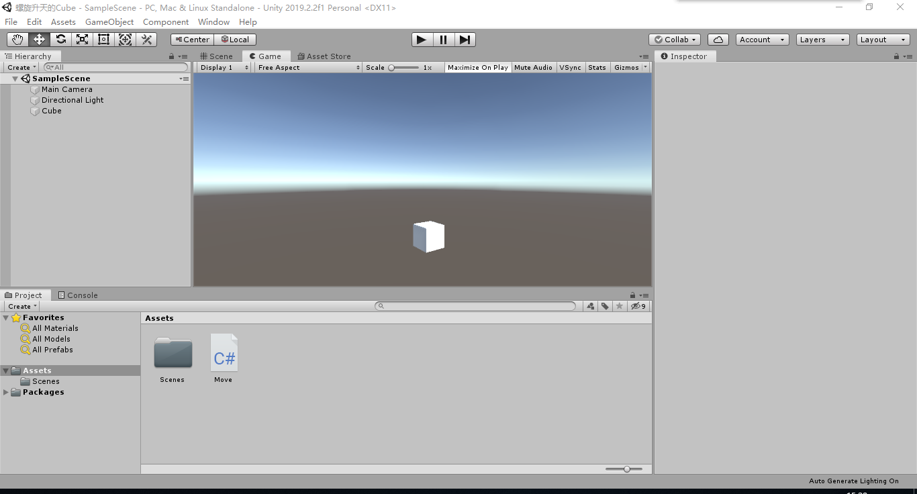
Task: Toggle Mute Audio in the Game view
Action: [533, 67]
